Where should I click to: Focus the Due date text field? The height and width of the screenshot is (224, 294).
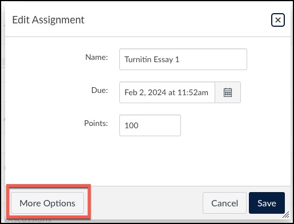click(167, 92)
